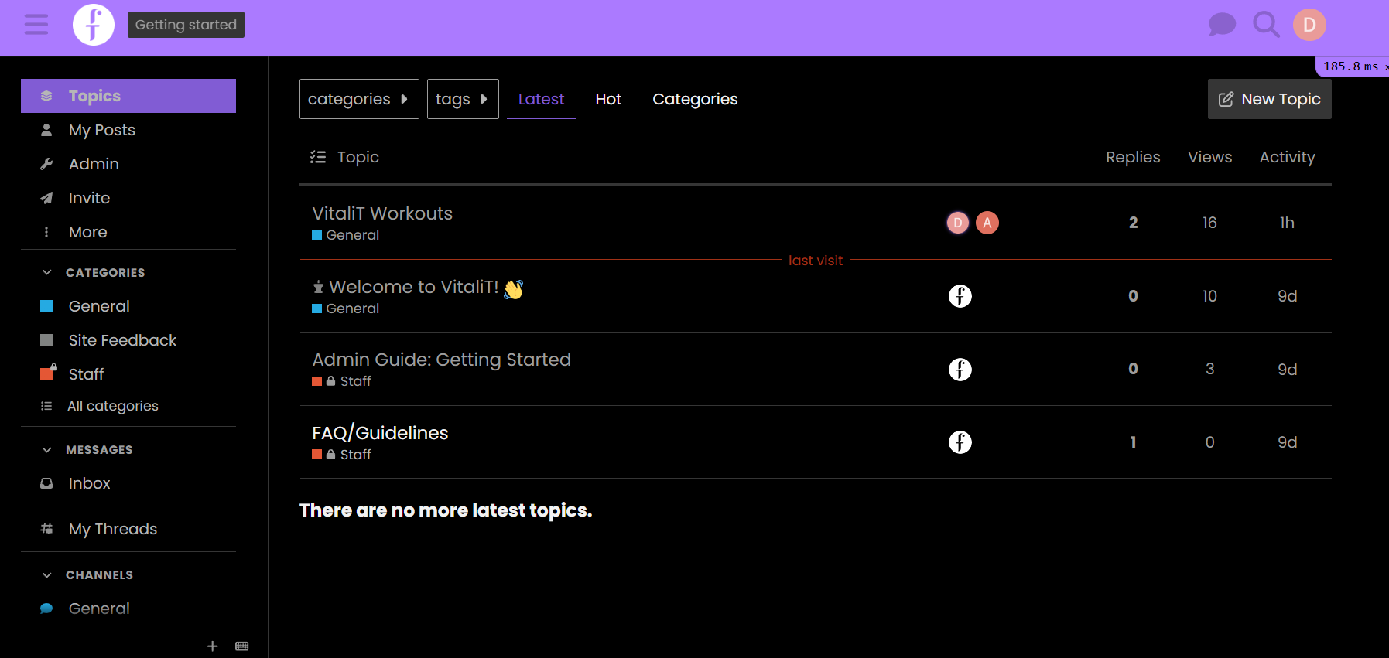Open the VitaliT Workouts topic
This screenshot has height=658, width=1389.
pyautogui.click(x=382, y=213)
